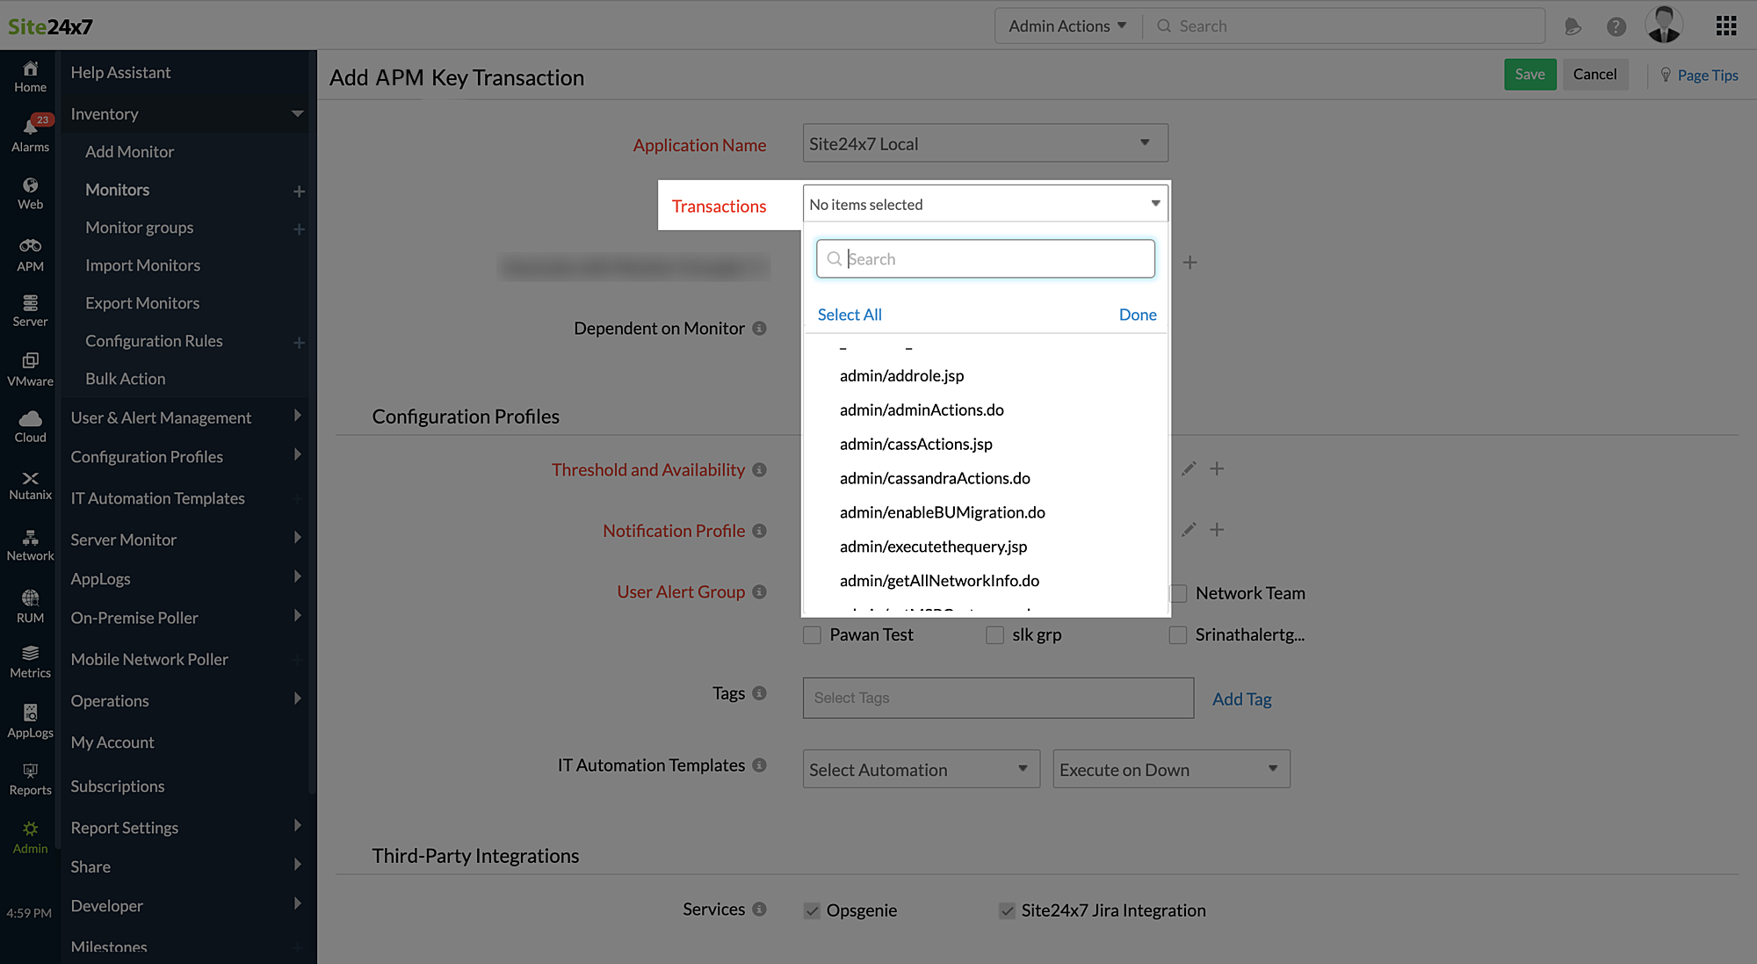Expand the Execute on Down dropdown
Image resolution: width=1757 pixels, height=964 pixels.
(1170, 769)
